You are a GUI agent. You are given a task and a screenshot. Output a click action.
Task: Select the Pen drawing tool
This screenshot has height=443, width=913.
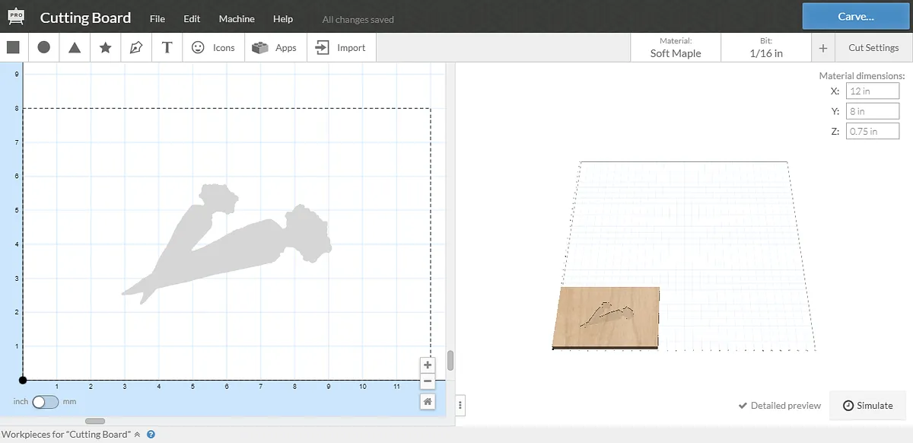136,47
